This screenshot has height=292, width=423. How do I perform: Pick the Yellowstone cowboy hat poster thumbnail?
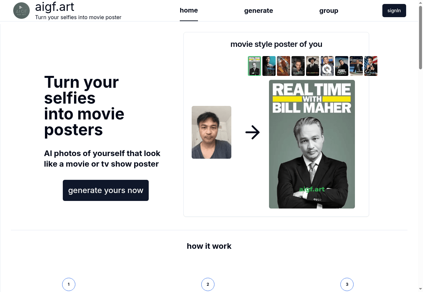(x=313, y=66)
